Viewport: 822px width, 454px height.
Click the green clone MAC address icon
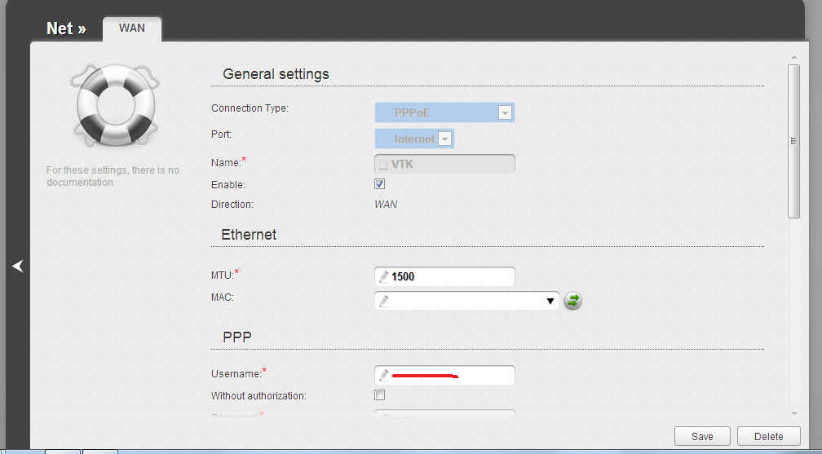click(573, 301)
